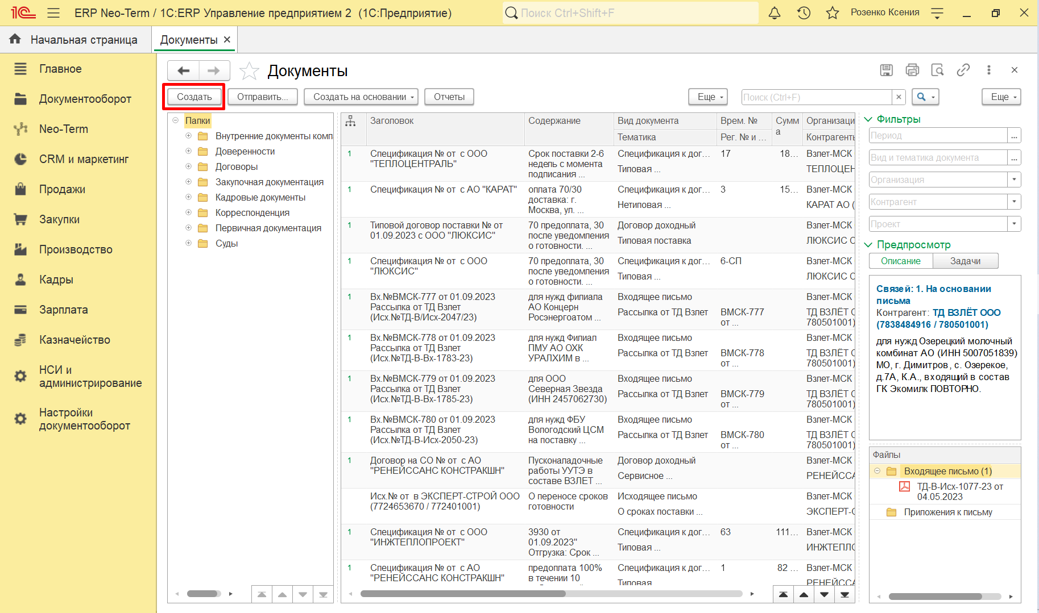Collapse the Фильтры section
This screenshot has width=1039, height=613.
pos(868,119)
